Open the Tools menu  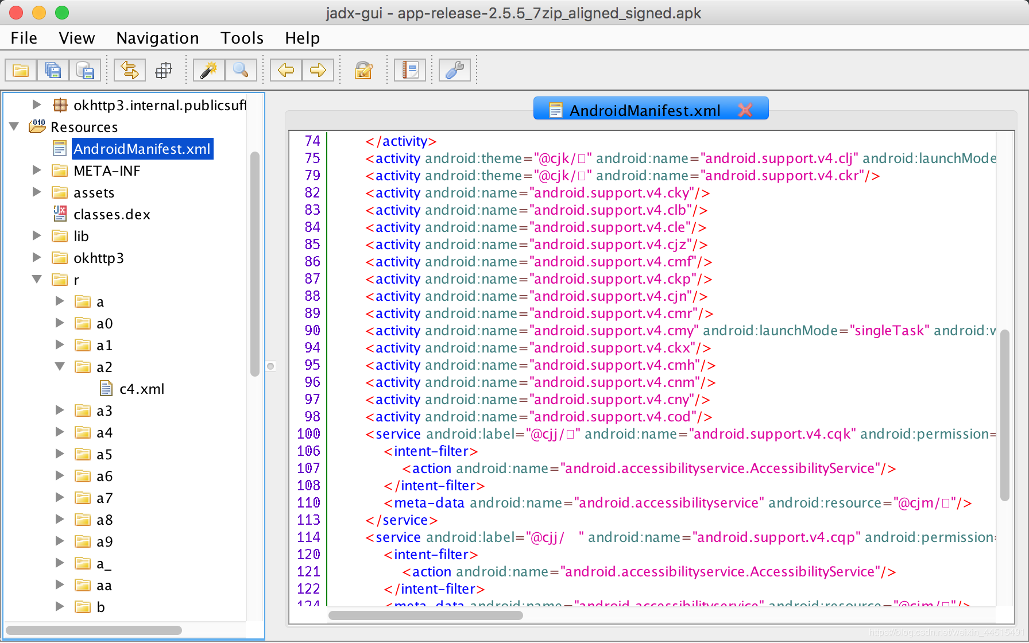(x=242, y=38)
